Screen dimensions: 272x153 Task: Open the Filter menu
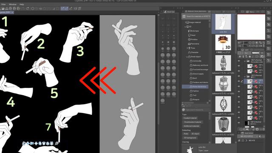(3, 4)
